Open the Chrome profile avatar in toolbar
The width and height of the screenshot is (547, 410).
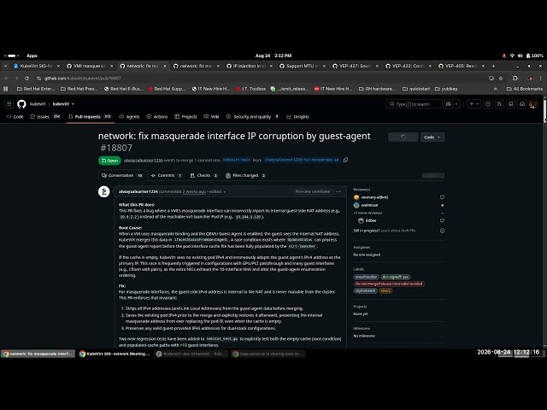pos(531,78)
